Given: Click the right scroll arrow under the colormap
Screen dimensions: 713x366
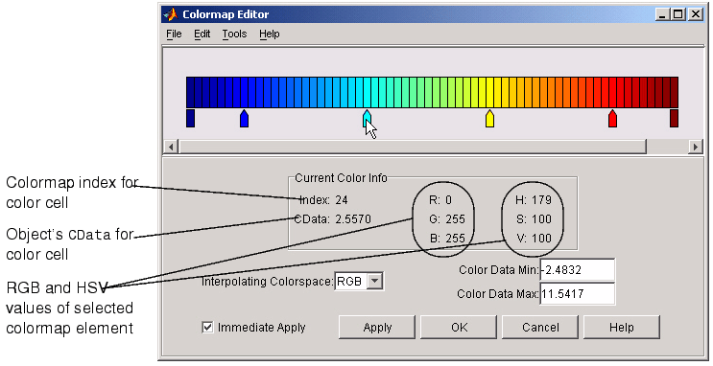Looking at the screenshot, I should (696, 147).
